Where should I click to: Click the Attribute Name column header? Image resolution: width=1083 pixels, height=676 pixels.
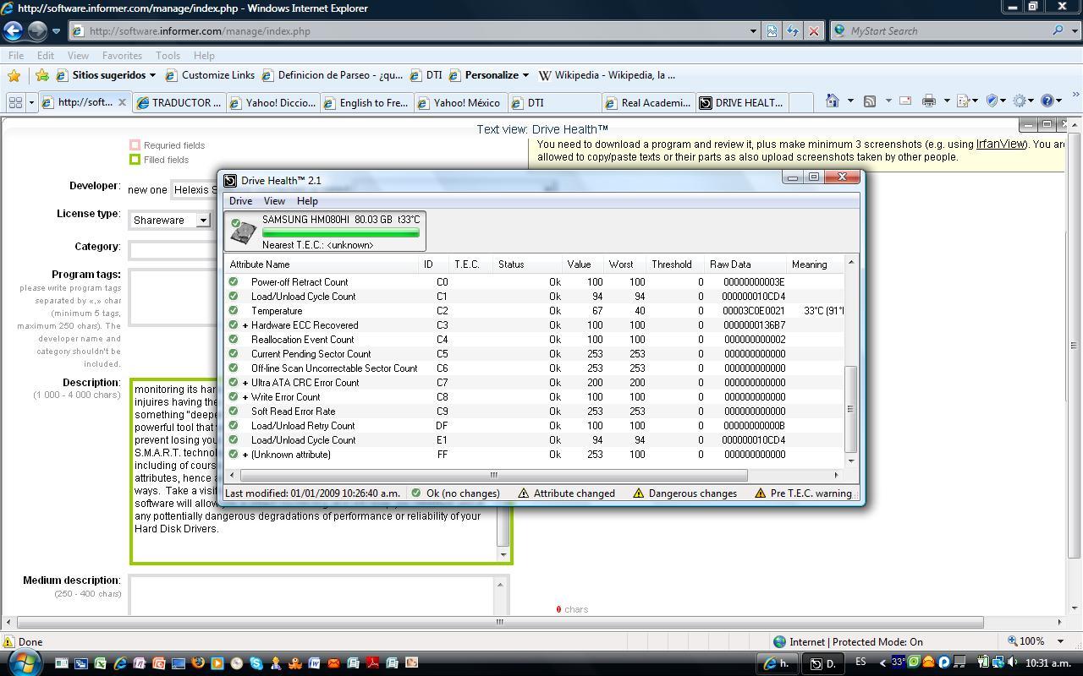(x=322, y=264)
